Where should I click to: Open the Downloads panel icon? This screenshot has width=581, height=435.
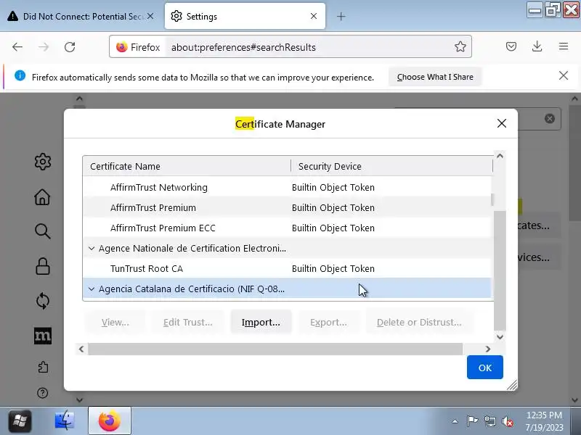[x=537, y=46]
